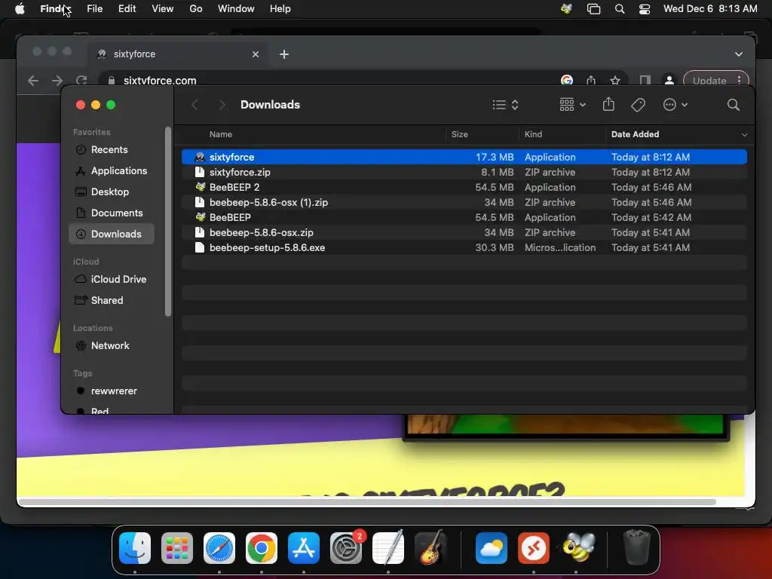The width and height of the screenshot is (772, 579).
Task: Open the Weather app in Dock
Action: click(x=492, y=547)
